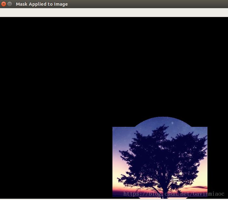Click the bright star in the sky

tap(172, 123)
